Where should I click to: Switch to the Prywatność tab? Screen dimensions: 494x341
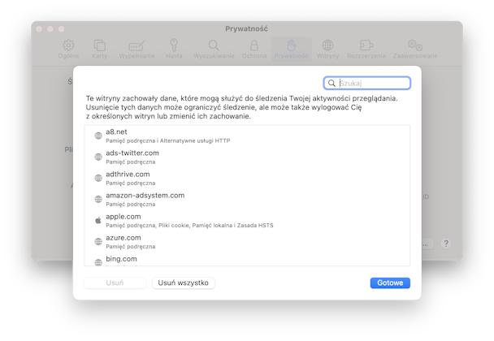(x=291, y=49)
